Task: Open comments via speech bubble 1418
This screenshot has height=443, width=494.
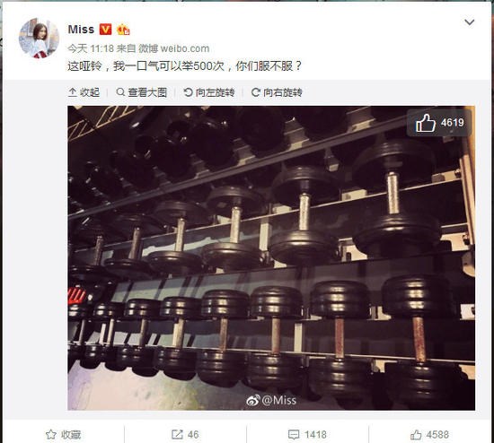Action: 307,435
